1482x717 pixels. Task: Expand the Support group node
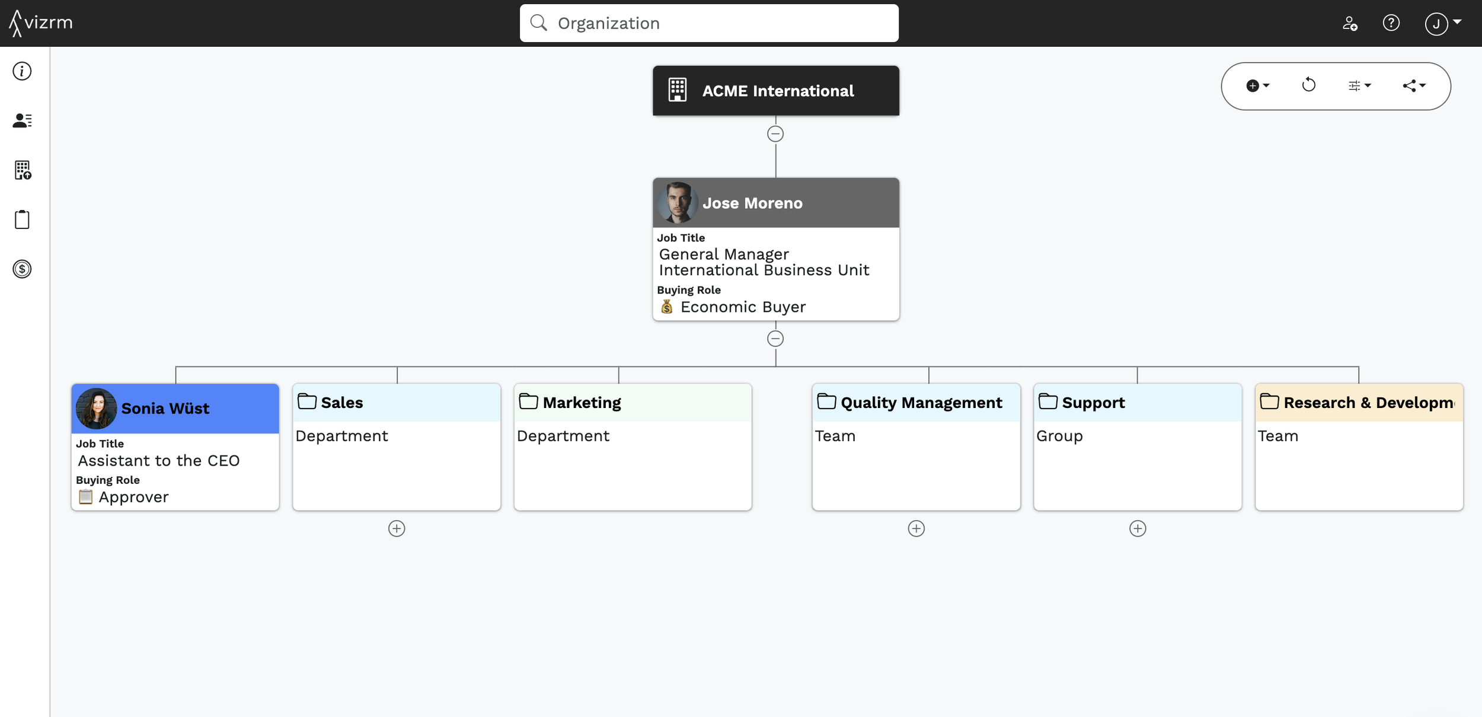point(1137,528)
